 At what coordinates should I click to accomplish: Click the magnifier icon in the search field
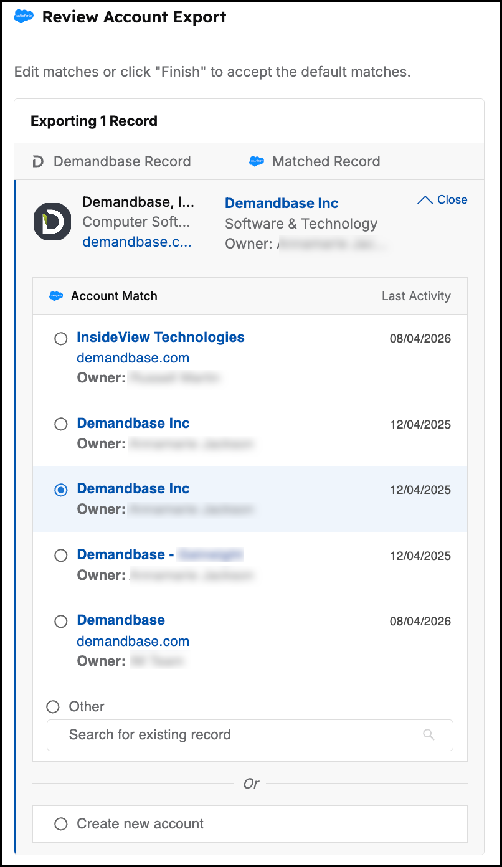click(x=429, y=735)
